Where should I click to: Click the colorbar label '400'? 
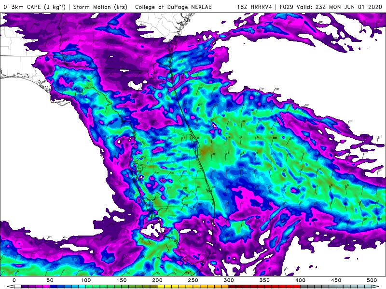(x=300, y=280)
